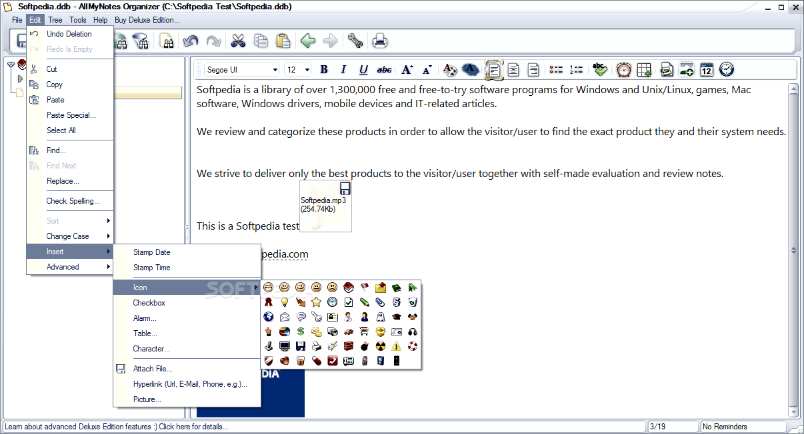
Task: Click the Print toolbar icon
Action: (x=380, y=41)
